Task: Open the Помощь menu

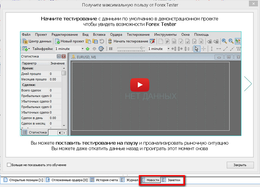Action: (x=201, y=35)
